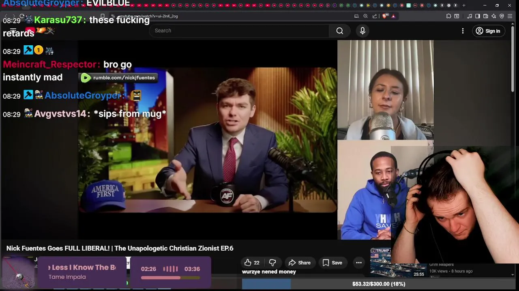Open the media playlist music note icon
Viewport: 519px width, 291px height.
pos(470,16)
